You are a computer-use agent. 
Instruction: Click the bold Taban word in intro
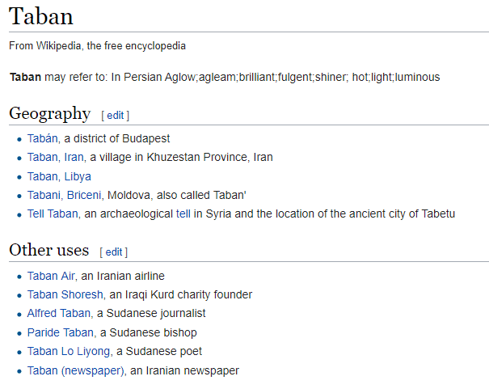pyautogui.click(x=24, y=77)
